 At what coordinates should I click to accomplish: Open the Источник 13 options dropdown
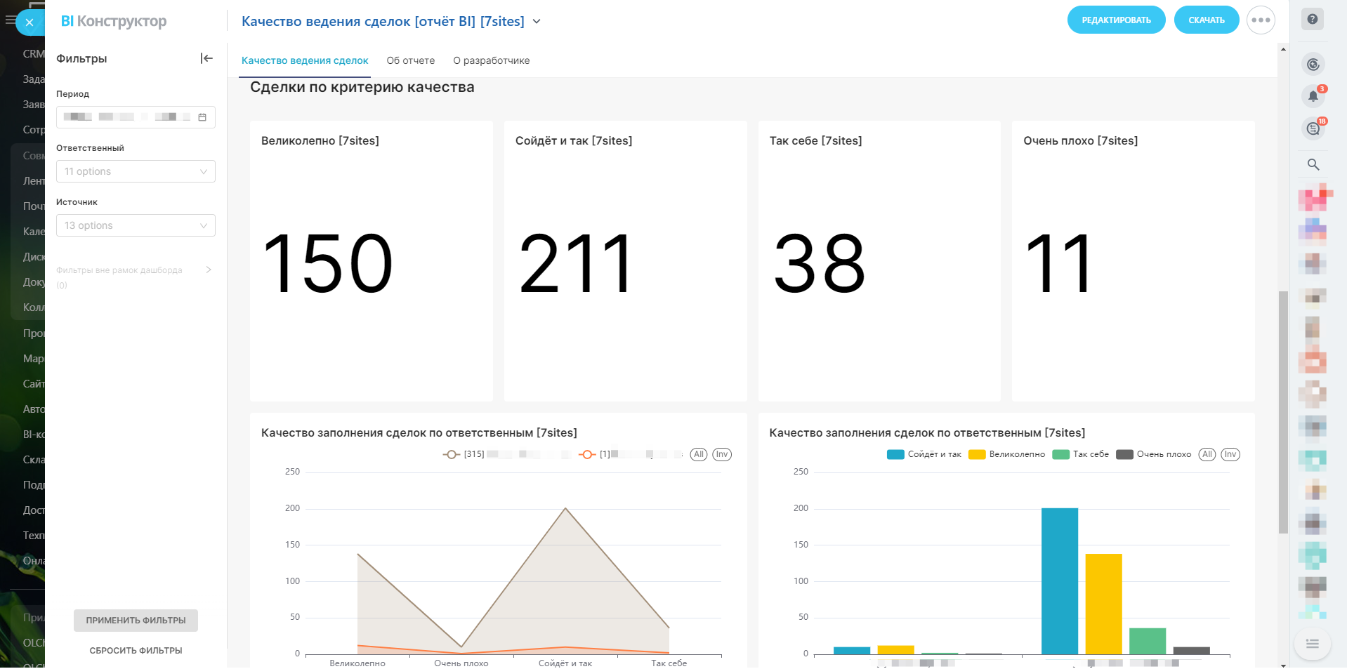click(x=136, y=225)
